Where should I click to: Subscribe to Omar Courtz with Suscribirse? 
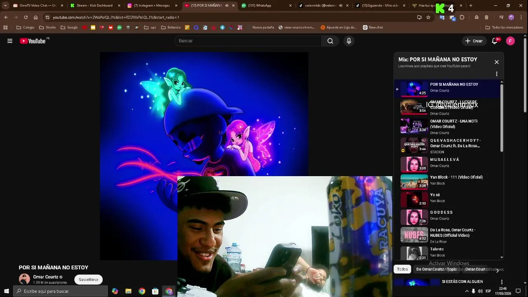click(x=88, y=280)
